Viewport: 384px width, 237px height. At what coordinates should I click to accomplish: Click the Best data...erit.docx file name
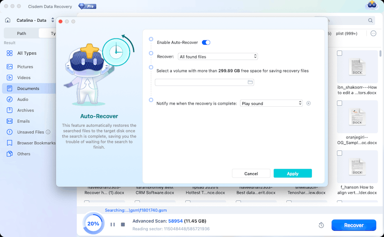pos(256,193)
